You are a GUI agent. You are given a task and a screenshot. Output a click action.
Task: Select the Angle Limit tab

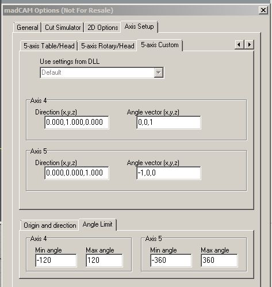[x=97, y=224]
